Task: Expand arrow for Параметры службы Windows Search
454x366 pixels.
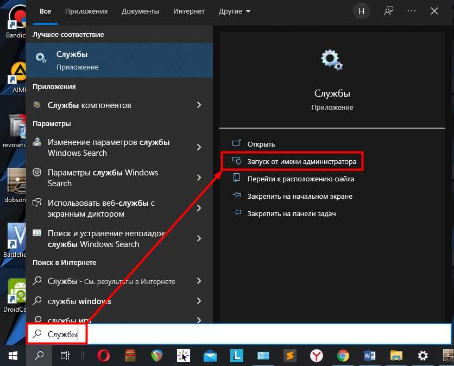Action: tap(199, 178)
